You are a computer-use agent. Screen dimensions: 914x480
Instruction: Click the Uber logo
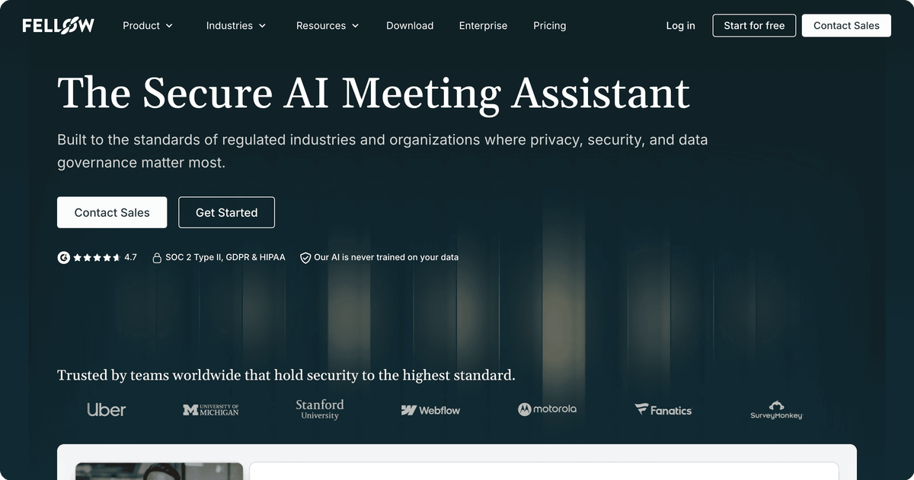pos(107,410)
